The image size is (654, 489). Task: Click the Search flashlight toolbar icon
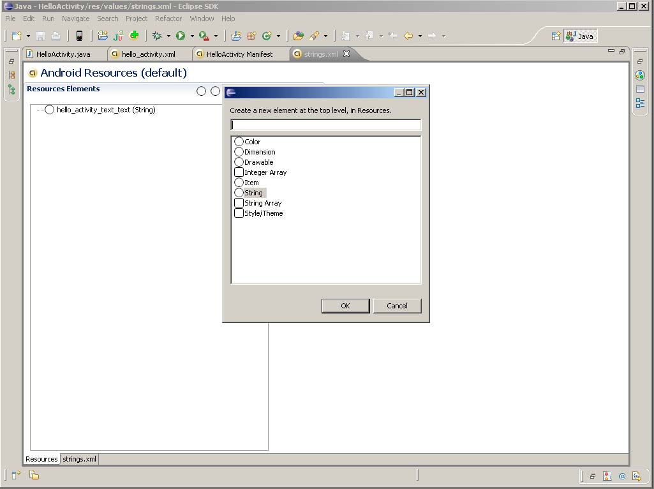[x=314, y=36]
